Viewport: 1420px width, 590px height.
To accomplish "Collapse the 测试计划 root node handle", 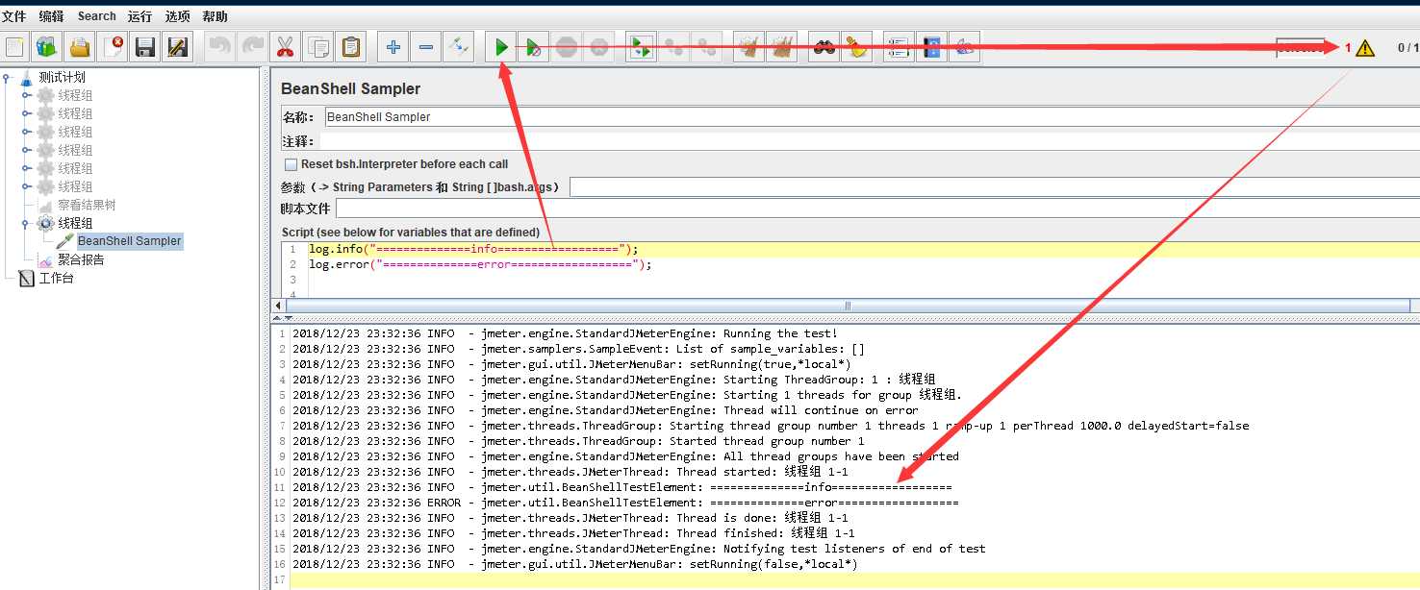I will pyautogui.click(x=8, y=77).
